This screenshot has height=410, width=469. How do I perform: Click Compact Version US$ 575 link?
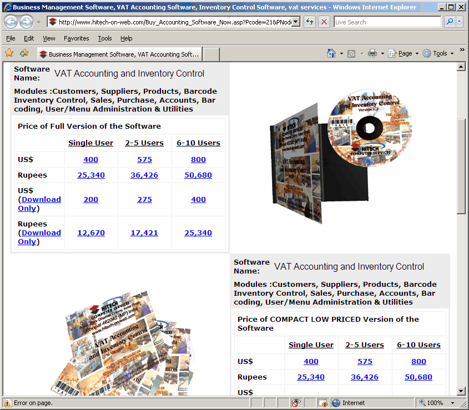pyautogui.click(x=365, y=362)
